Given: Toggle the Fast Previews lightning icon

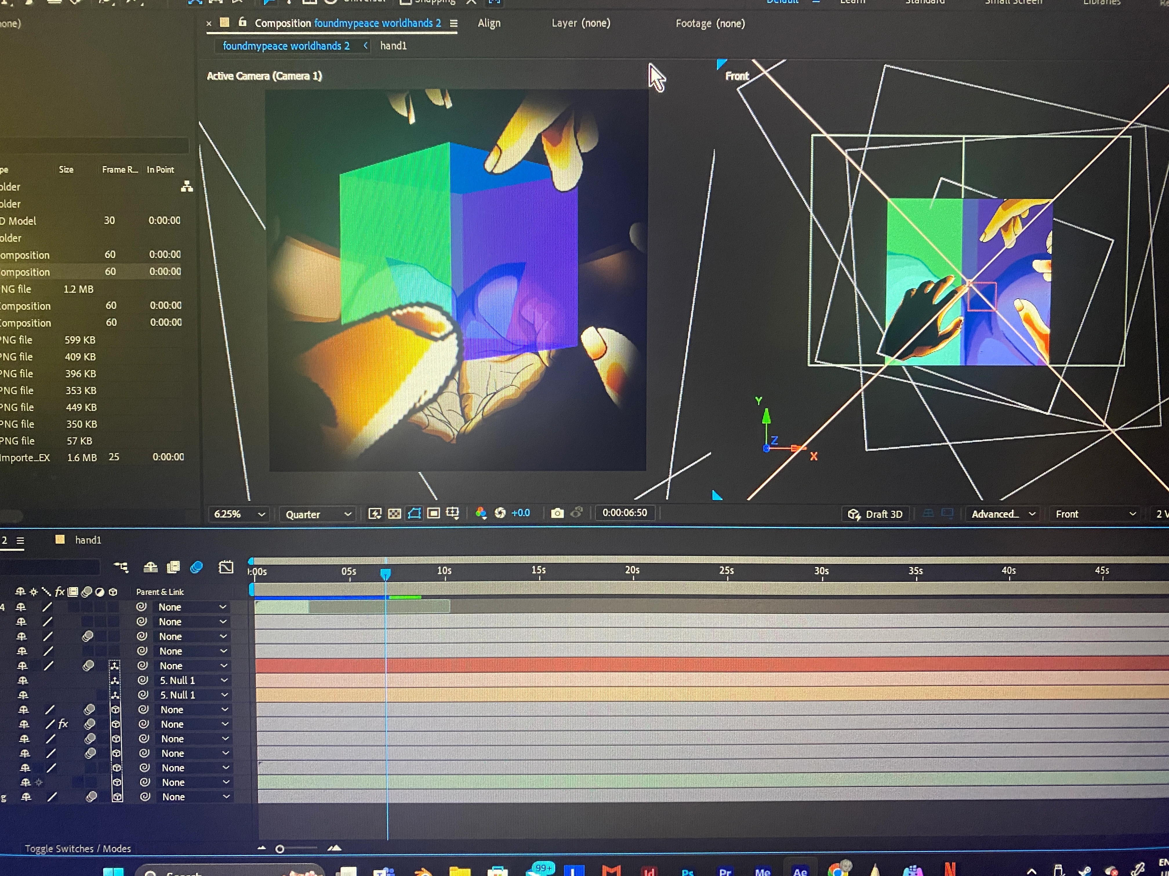Looking at the screenshot, I should pos(375,514).
